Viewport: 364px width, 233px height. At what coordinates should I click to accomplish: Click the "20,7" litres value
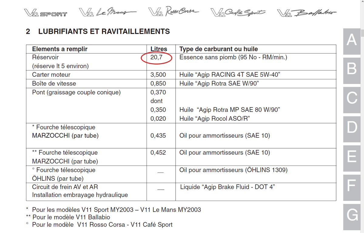(x=157, y=57)
